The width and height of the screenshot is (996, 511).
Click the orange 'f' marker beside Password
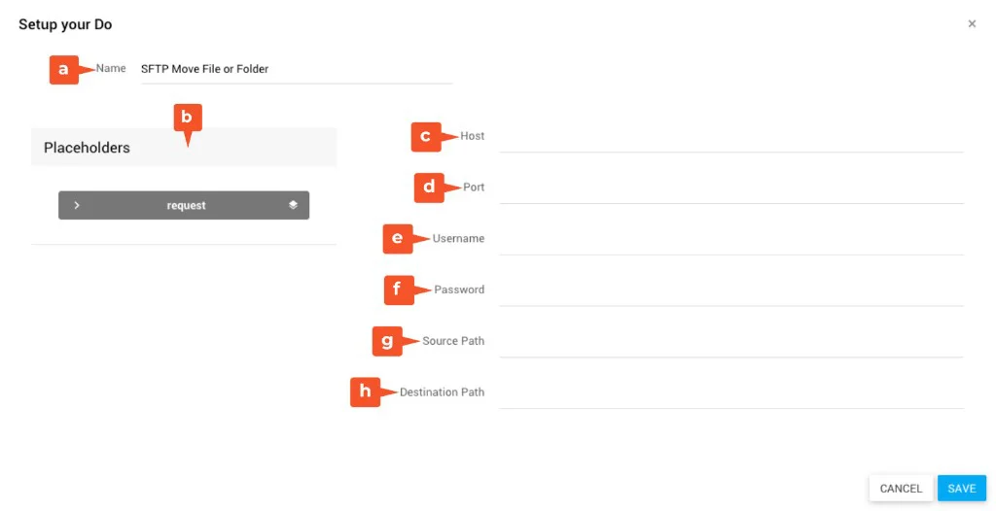(399, 290)
